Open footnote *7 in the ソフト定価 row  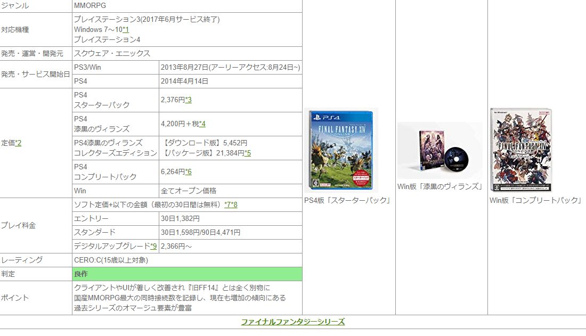tap(227, 204)
